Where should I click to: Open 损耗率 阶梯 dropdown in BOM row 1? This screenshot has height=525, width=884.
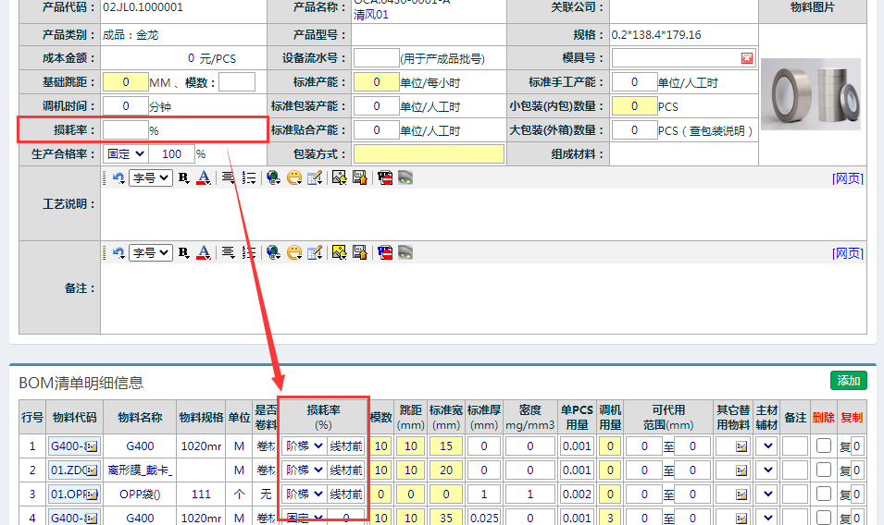(305, 446)
